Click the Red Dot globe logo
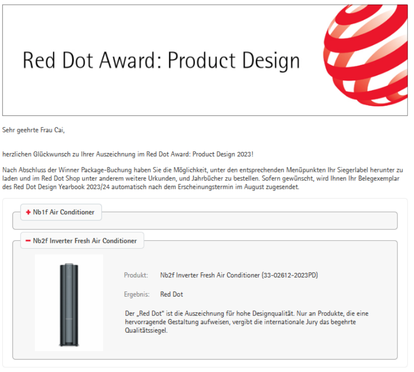 pos(366,55)
